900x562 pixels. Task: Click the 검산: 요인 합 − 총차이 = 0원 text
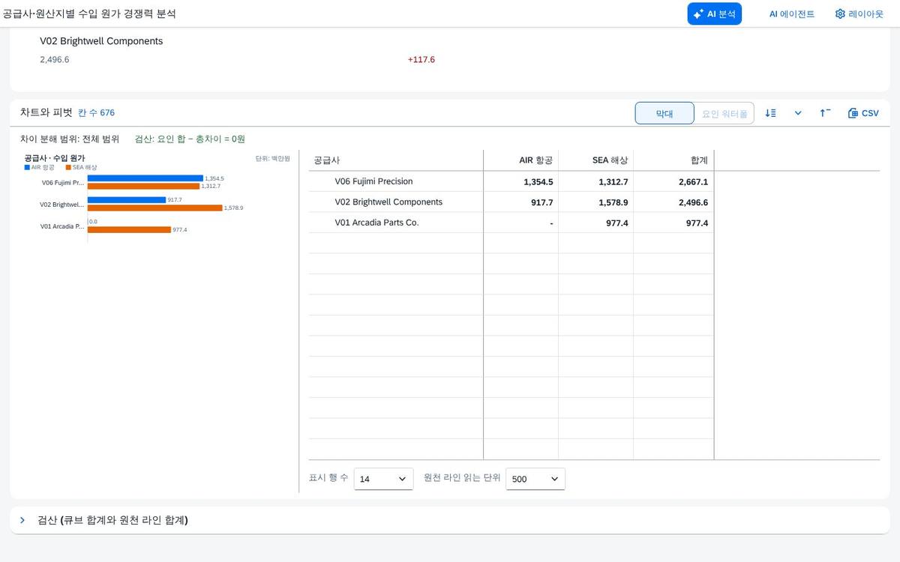(x=190, y=139)
